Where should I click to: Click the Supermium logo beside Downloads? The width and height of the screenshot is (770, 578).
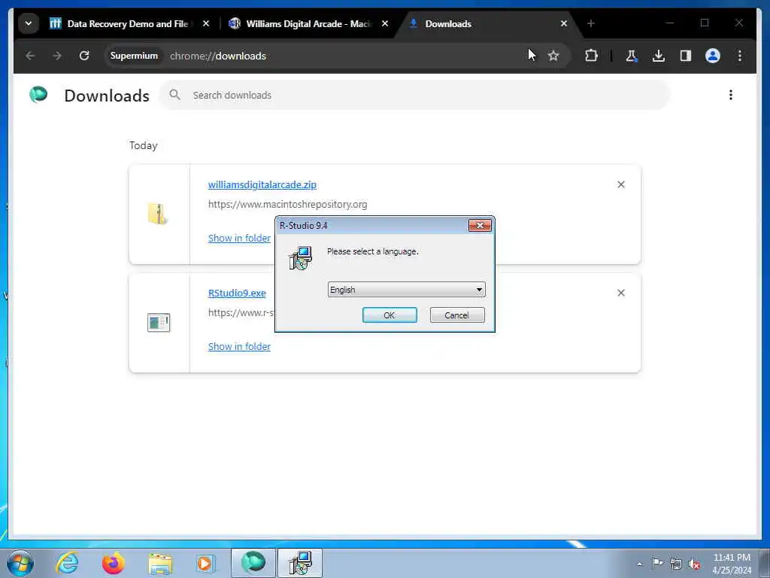pos(38,94)
